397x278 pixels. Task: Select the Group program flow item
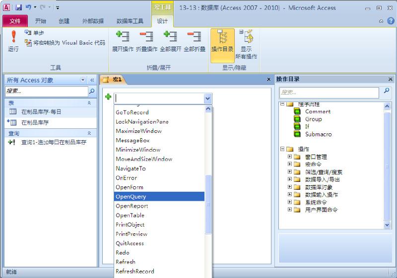click(313, 119)
